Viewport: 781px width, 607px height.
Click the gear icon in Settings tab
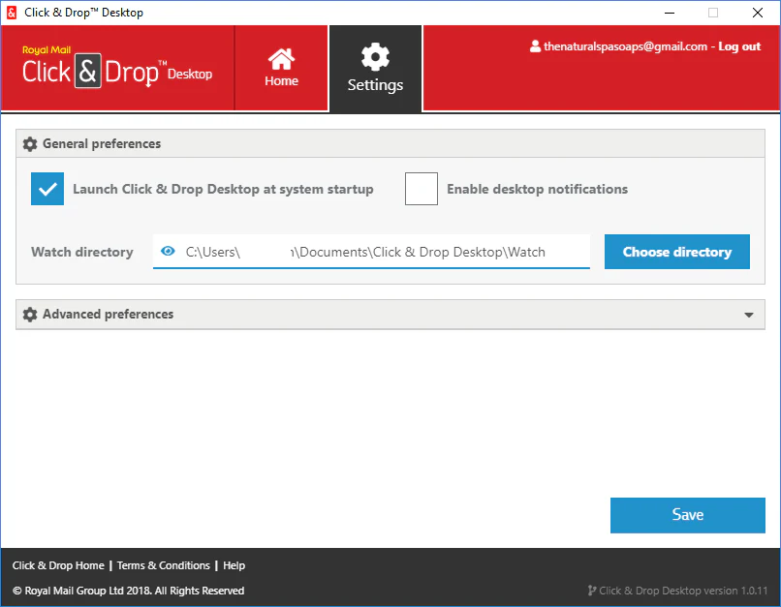click(375, 56)
